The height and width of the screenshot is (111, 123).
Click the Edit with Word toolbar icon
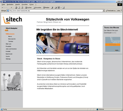[59, 8]
